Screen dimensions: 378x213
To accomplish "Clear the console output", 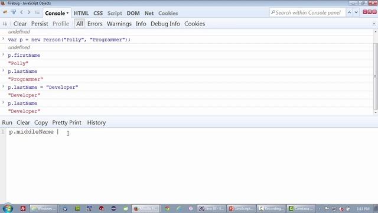I will (20, 24).
